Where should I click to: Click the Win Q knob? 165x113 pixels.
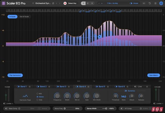(x=77, y=96)
